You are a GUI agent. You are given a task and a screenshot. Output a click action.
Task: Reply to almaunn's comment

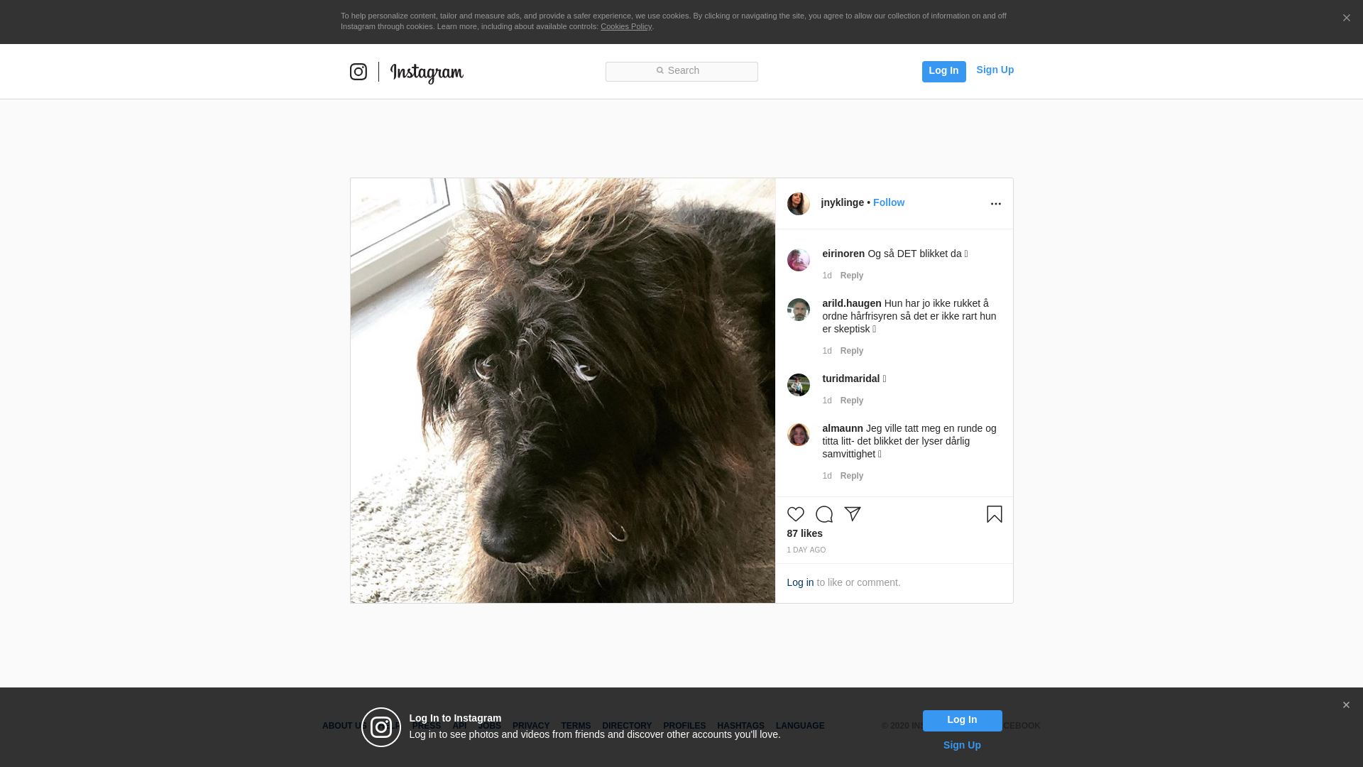(x=852, y=476)
